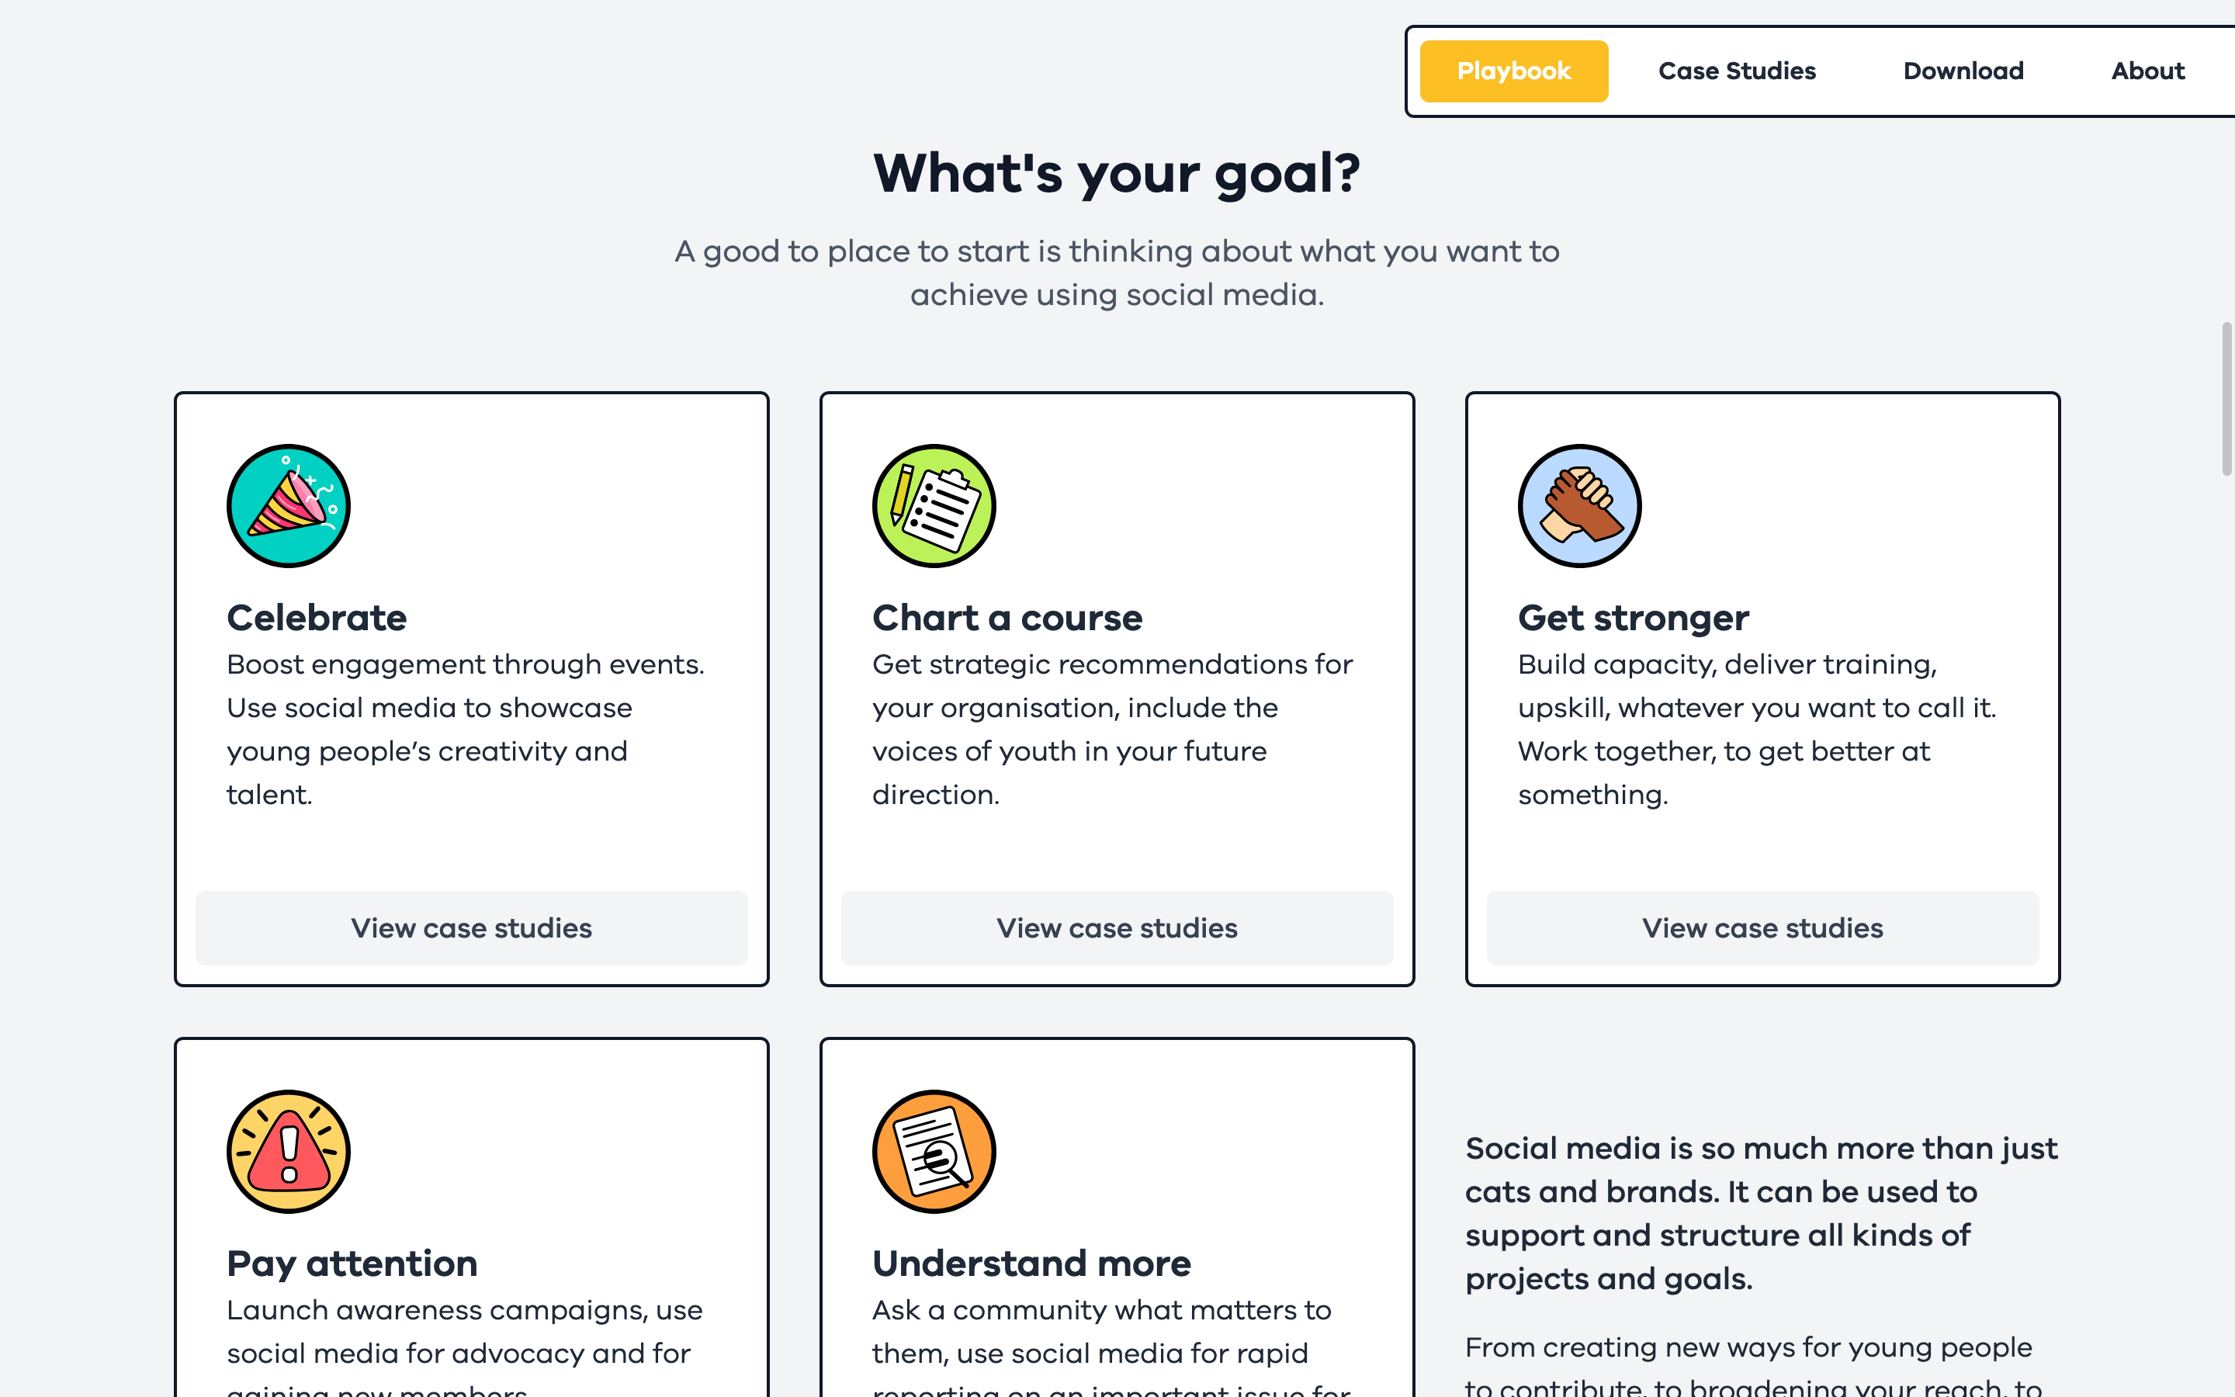Click the page vertical scrollbar thumb
Image resolution: width=2235 pixels, height=1397 pixels.
point(2226,398)
